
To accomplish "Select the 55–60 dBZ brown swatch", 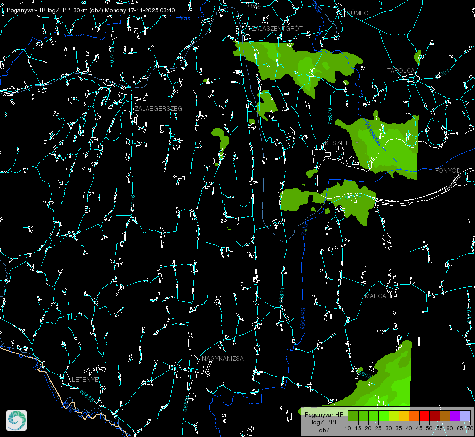I will pos(445,416).
